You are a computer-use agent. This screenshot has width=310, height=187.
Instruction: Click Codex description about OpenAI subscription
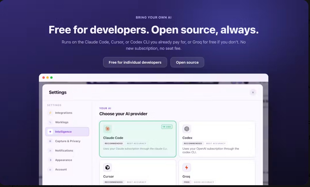[211, 151]
